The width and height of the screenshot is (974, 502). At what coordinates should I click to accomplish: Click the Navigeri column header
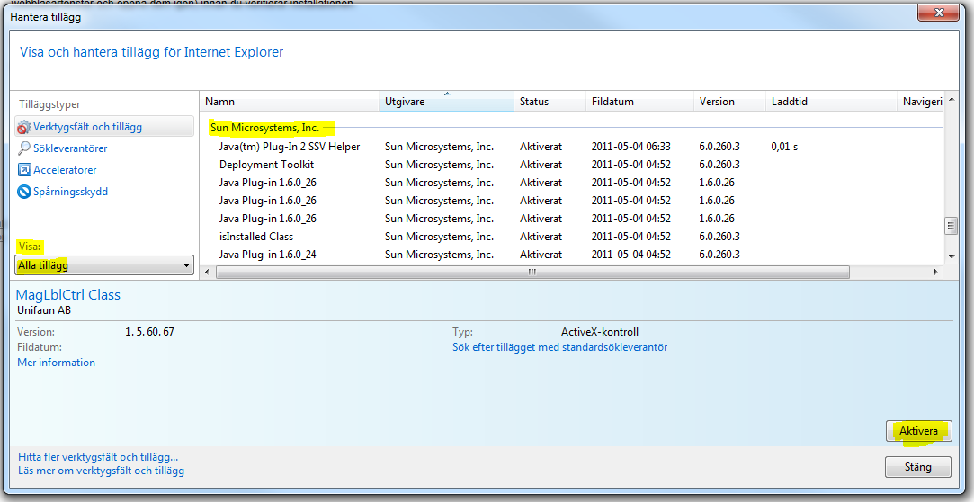click(x=921, y=102)
